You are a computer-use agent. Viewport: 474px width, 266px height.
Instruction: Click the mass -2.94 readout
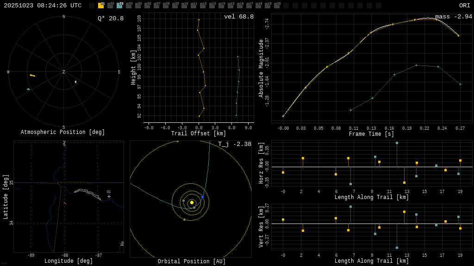tap(453, 17)
